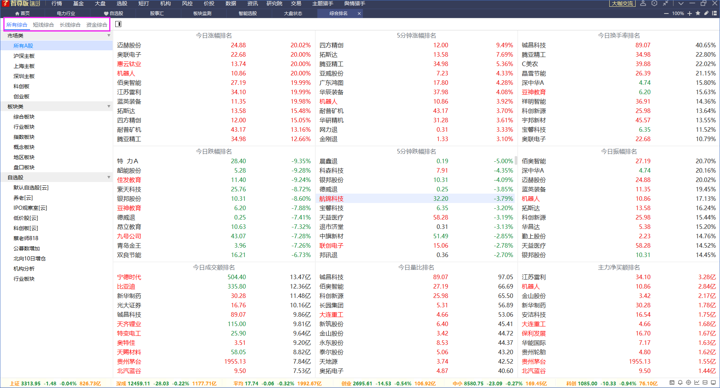The height and width of the screenshot is (388, 720).
Task: Click the 今日涨幅排名 heading
Action: (x=214, y=36)
